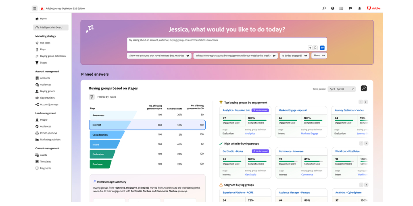Open Account journeys in the sidebar
413x206 pixels.
pyautogui.click(x=49, y=104)
